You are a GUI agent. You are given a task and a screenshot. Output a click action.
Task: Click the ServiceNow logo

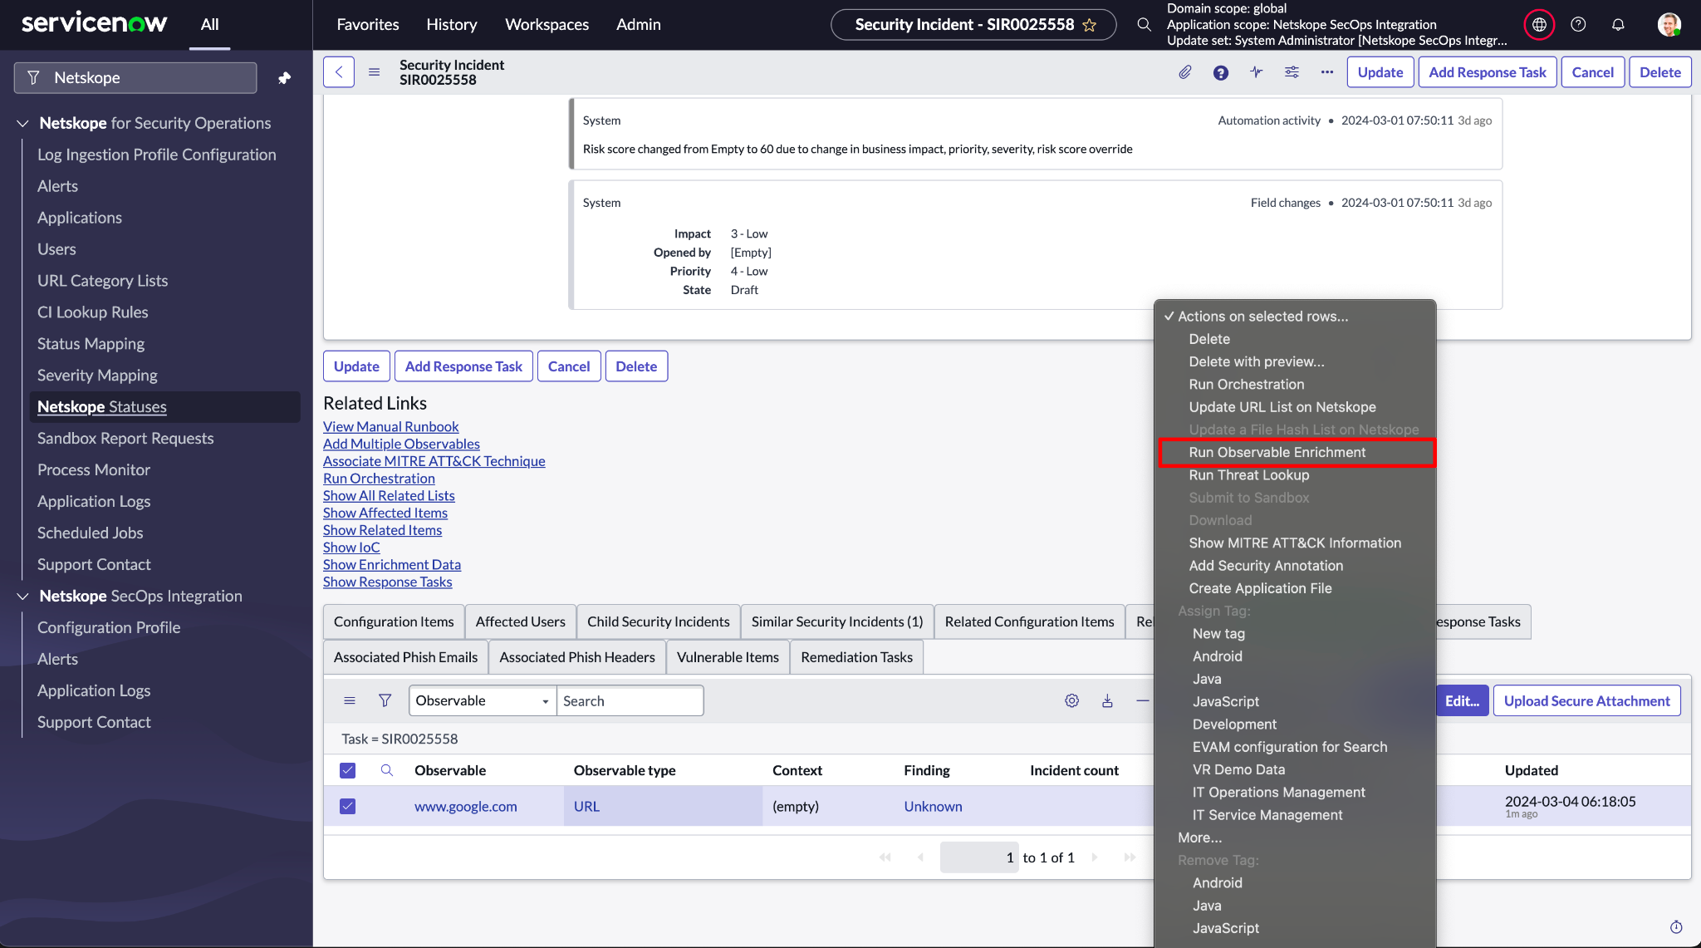tap(94, 23)
